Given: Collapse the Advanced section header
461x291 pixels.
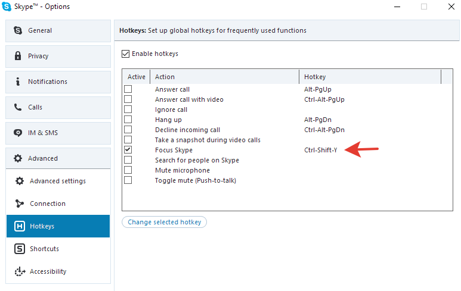Looking at the screenshot, I should click(x=58, y=158).
